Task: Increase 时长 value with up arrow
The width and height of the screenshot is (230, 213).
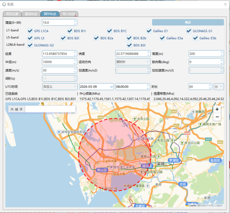Action: pos(210,85)
